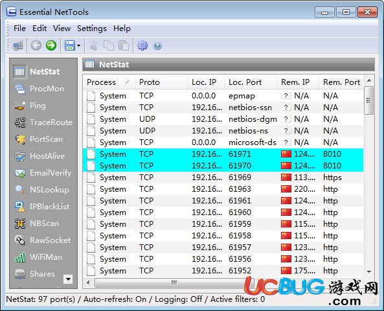Open settings via the gear toolbar icon
The image size is (384, 311).
(142, 45)
